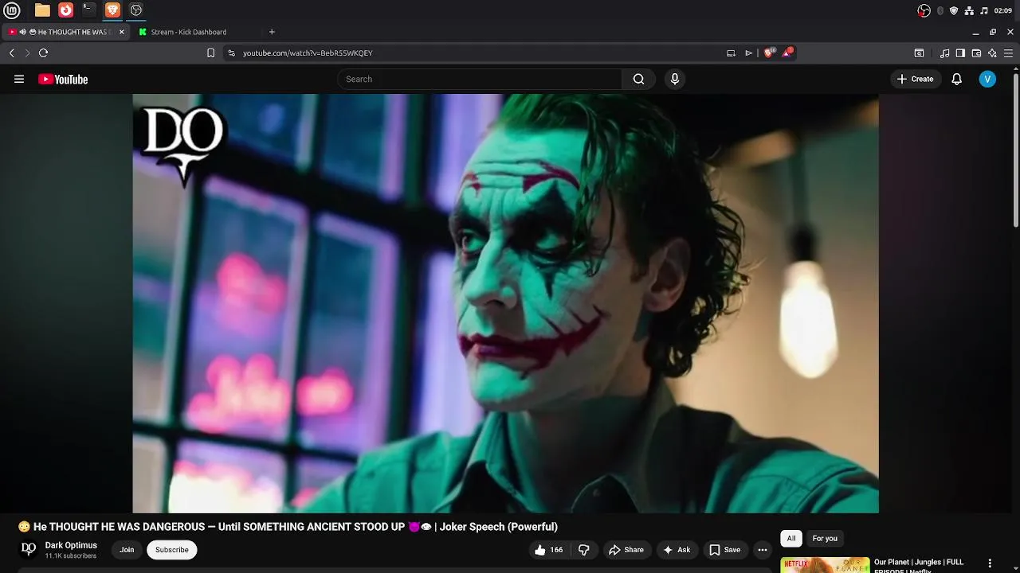The image size is (1020, 573).
Task: Share the video
Action: point(626,550)
